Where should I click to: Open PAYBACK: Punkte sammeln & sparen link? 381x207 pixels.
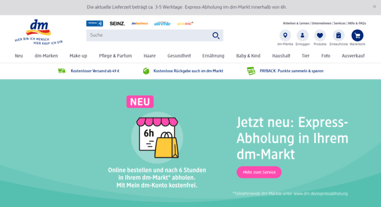coord(291,71)
